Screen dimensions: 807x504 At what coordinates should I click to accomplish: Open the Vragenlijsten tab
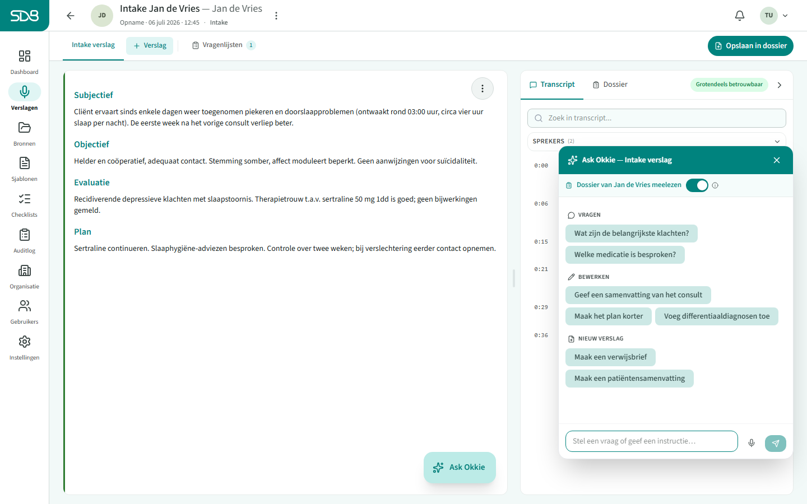(x=224, y=45)
